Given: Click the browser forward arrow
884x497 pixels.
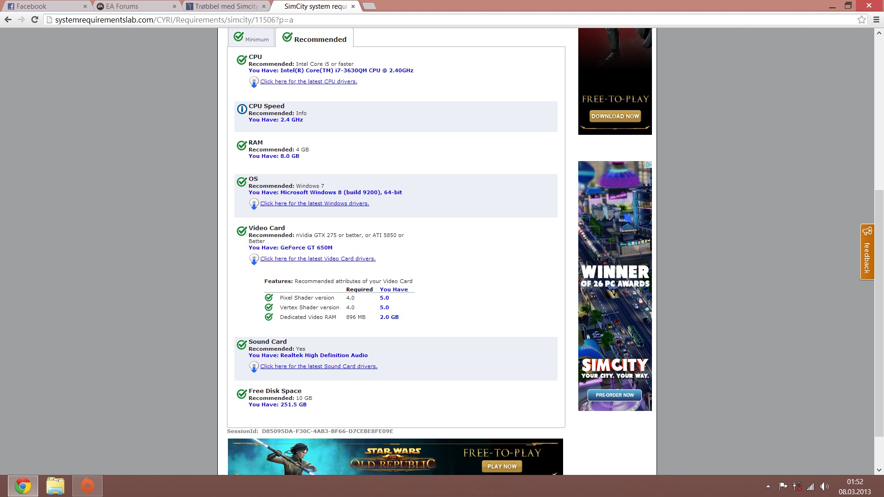Looking at the screenshot, I should [21, 20].
